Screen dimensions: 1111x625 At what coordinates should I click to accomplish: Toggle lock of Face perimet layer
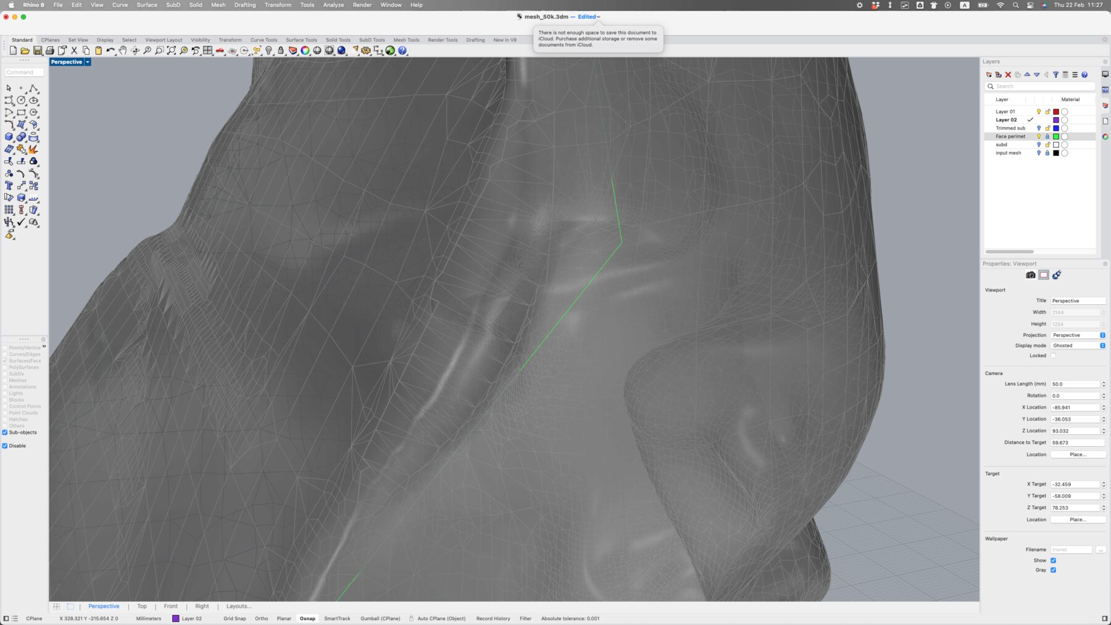[x=1047, y=136]
